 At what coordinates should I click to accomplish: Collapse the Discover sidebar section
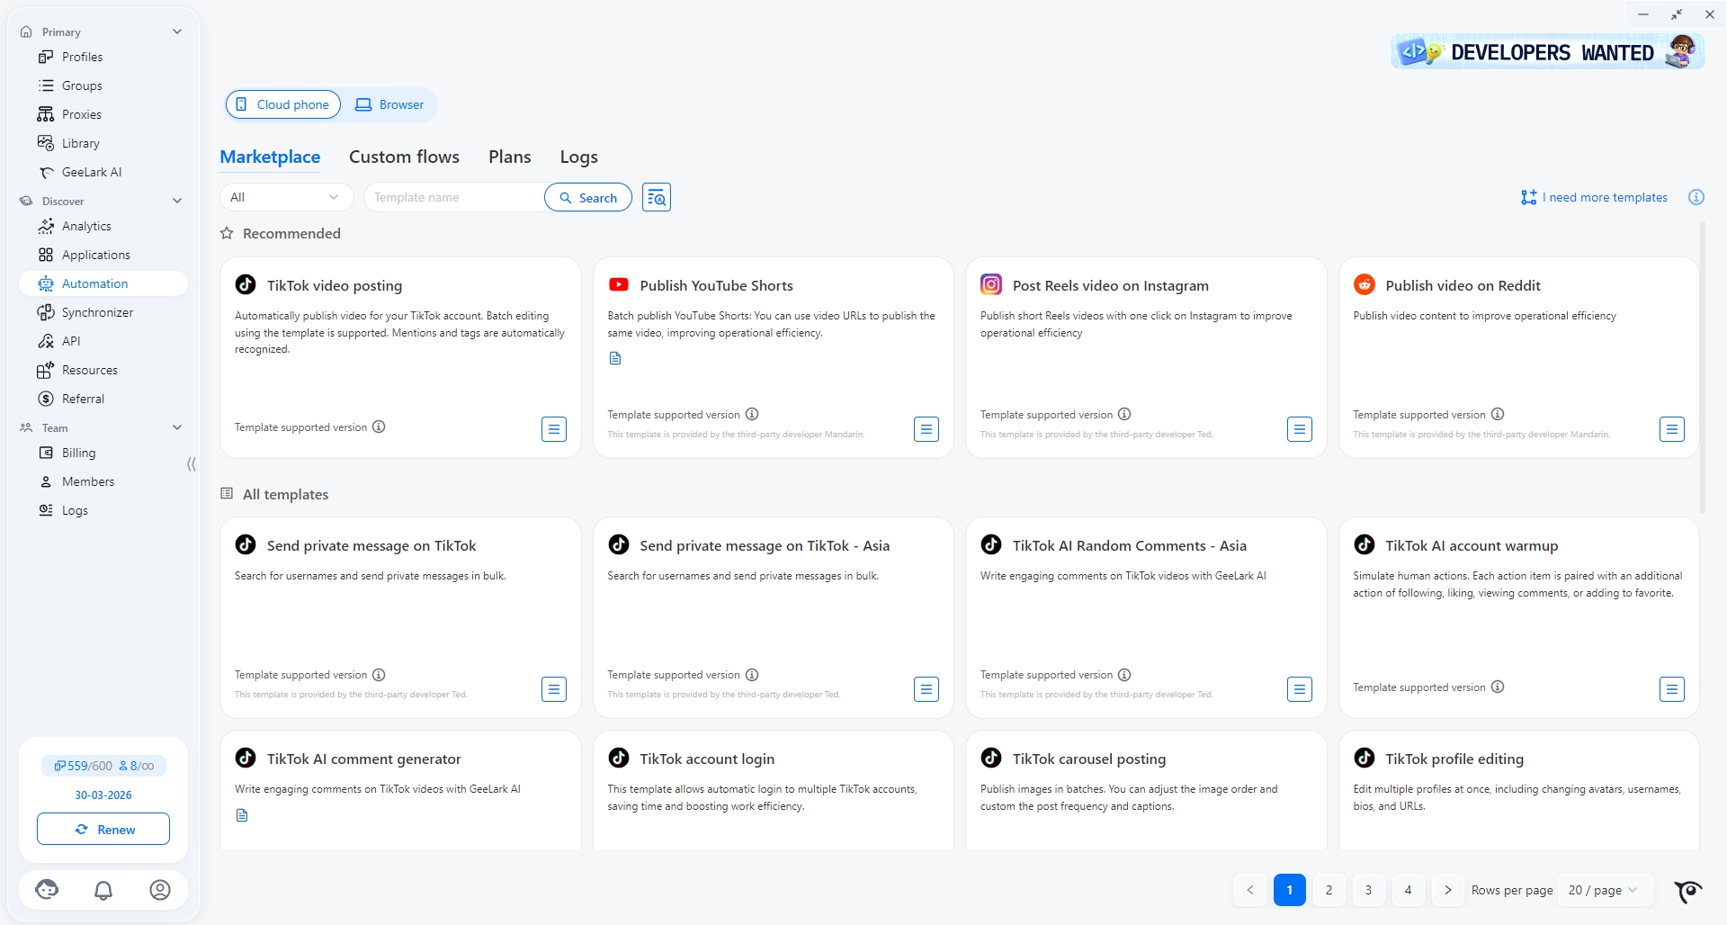point(177,201)
